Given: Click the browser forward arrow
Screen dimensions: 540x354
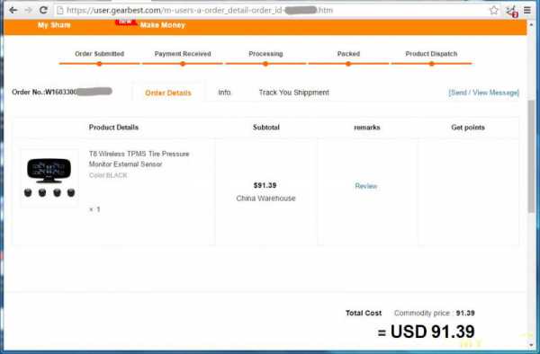Looking at the screenshot, I should [29, 10].
